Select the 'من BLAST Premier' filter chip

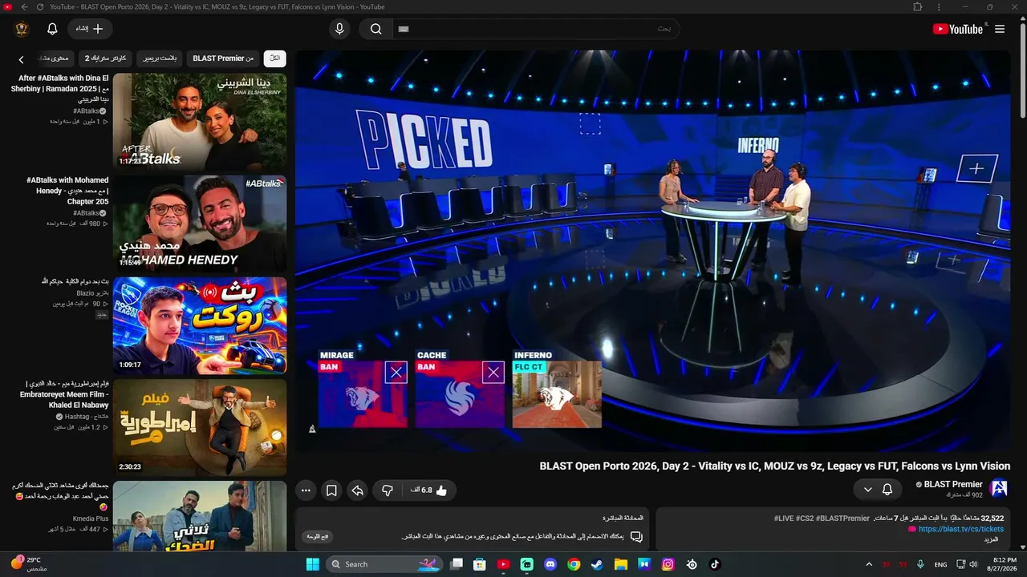coord(223,59)
